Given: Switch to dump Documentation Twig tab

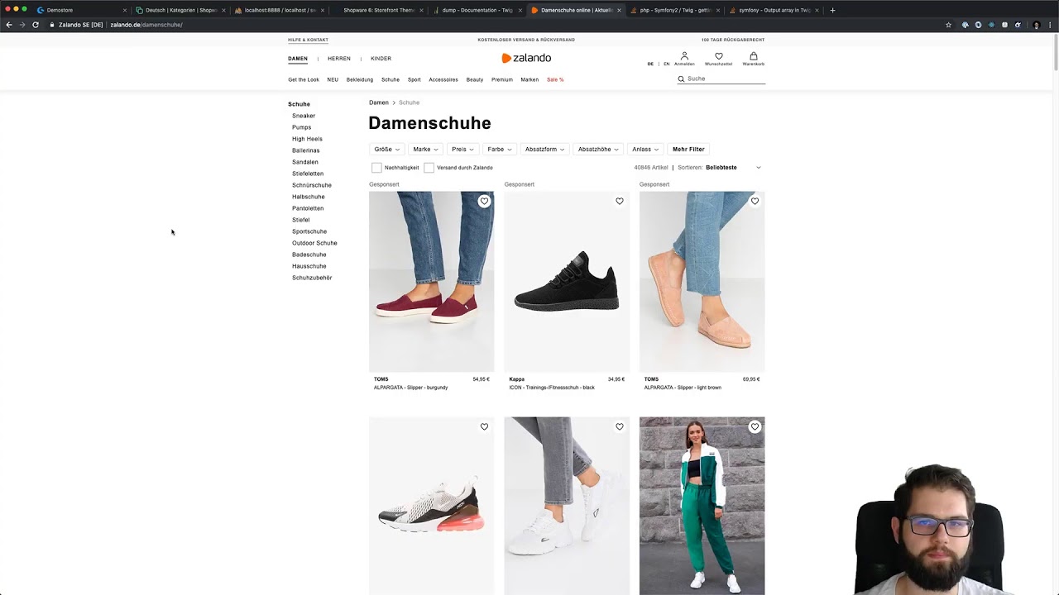Looking at the screenshot, I should pos(477,10).
